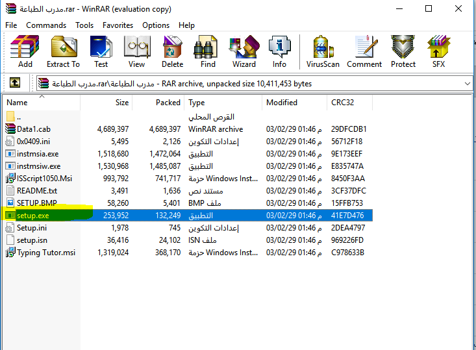Select the SETUP.BMP file name
Image resolution: width=476 pixels, height=350 pixels.
coord(37,203)
